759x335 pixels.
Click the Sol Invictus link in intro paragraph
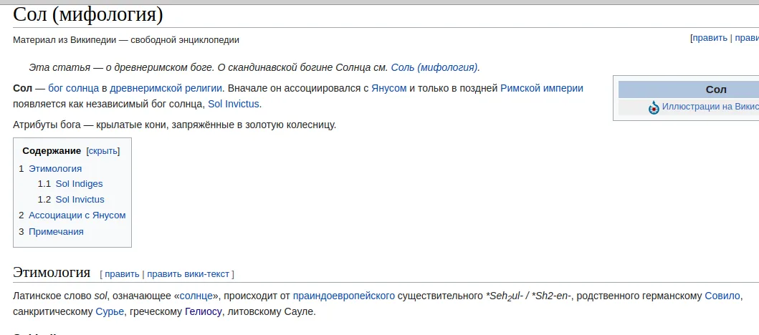(x=234, y=104)
